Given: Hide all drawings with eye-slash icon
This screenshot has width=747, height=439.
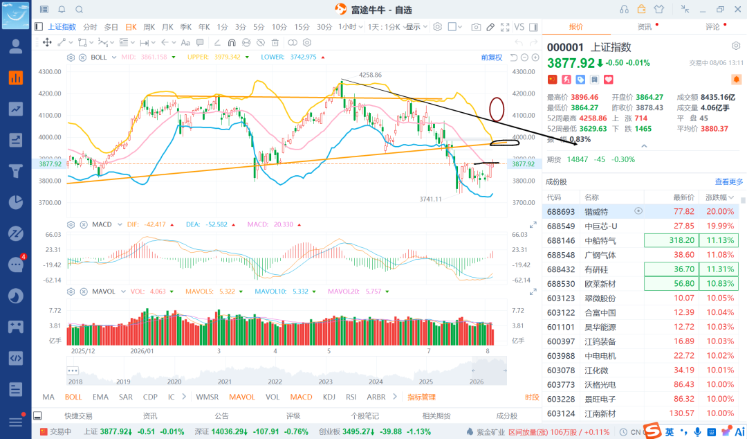Looking at the screenshot, I should (261, 42).
